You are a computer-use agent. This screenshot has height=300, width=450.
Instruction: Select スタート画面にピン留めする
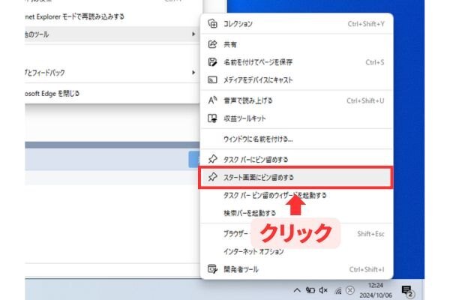pyautogui.click(x=296, y=177)
